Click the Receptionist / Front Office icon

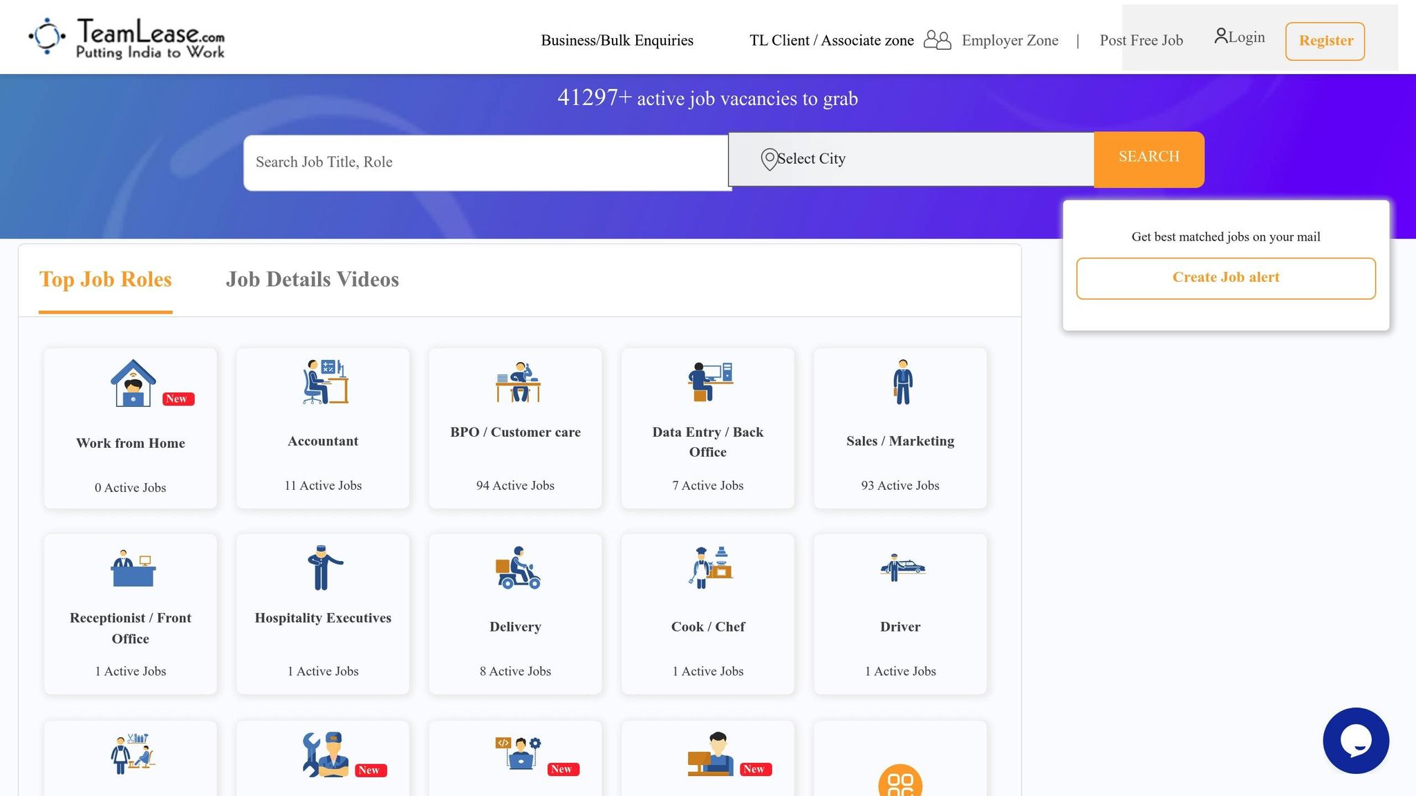coord(133,568)
